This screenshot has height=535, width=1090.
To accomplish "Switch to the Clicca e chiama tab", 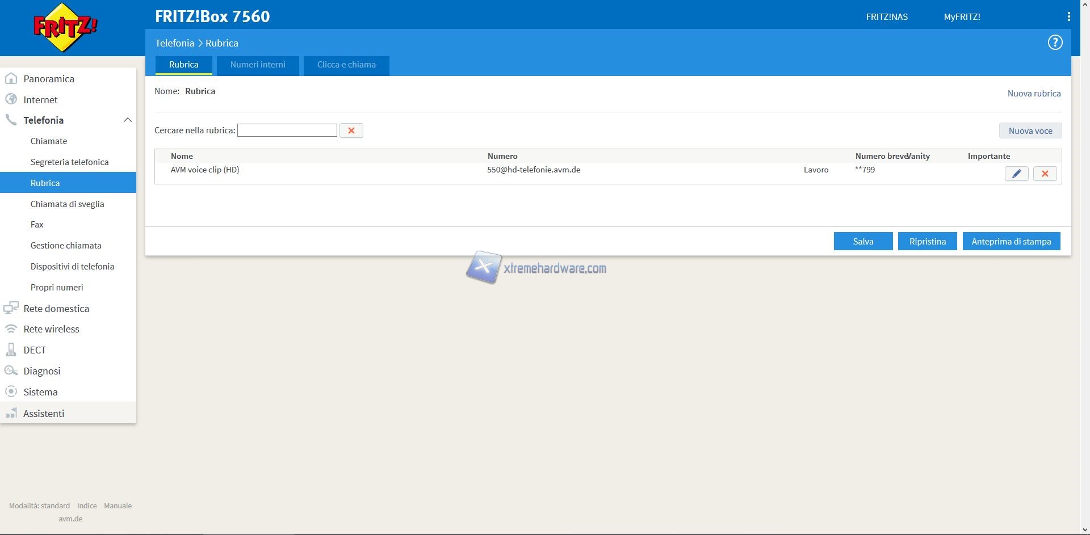I will pos(346,65).
